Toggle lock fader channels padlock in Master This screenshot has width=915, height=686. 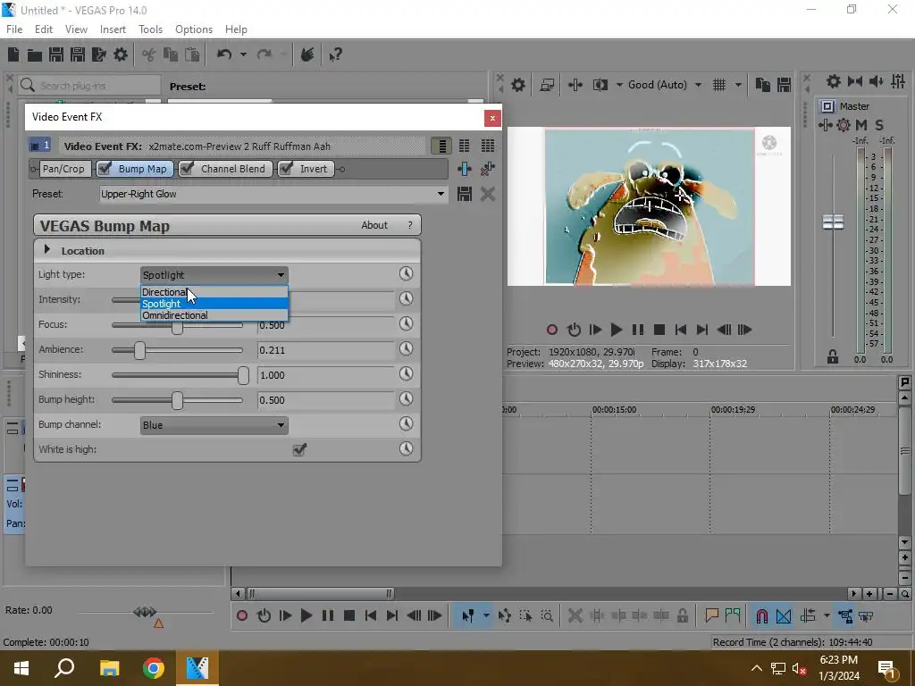click(x=833, y=356)
